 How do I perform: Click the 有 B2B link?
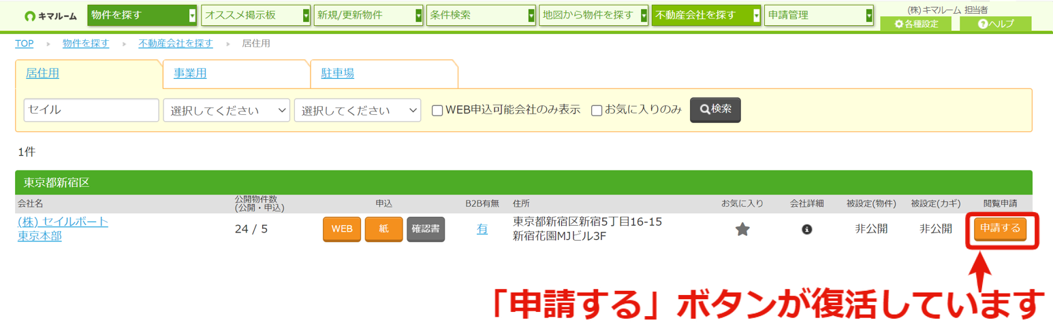coord(482,230)
